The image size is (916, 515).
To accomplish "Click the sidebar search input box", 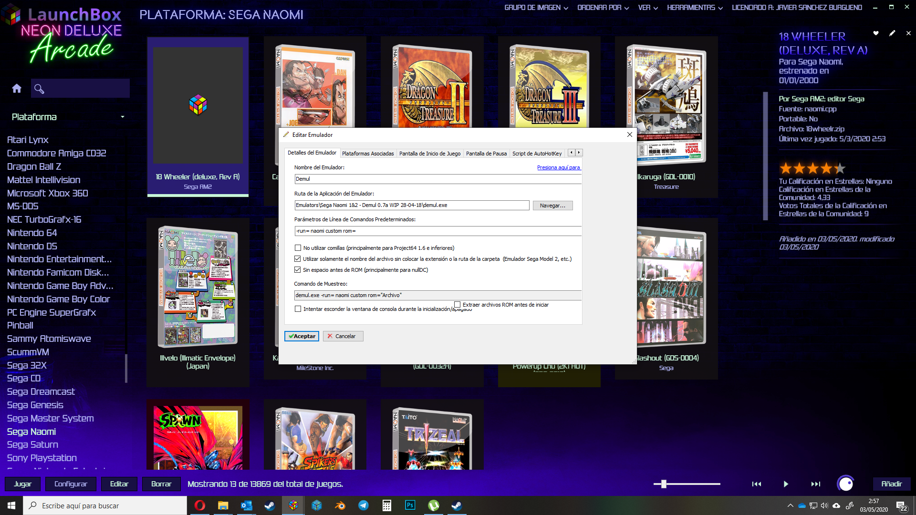I will [80, 89].
